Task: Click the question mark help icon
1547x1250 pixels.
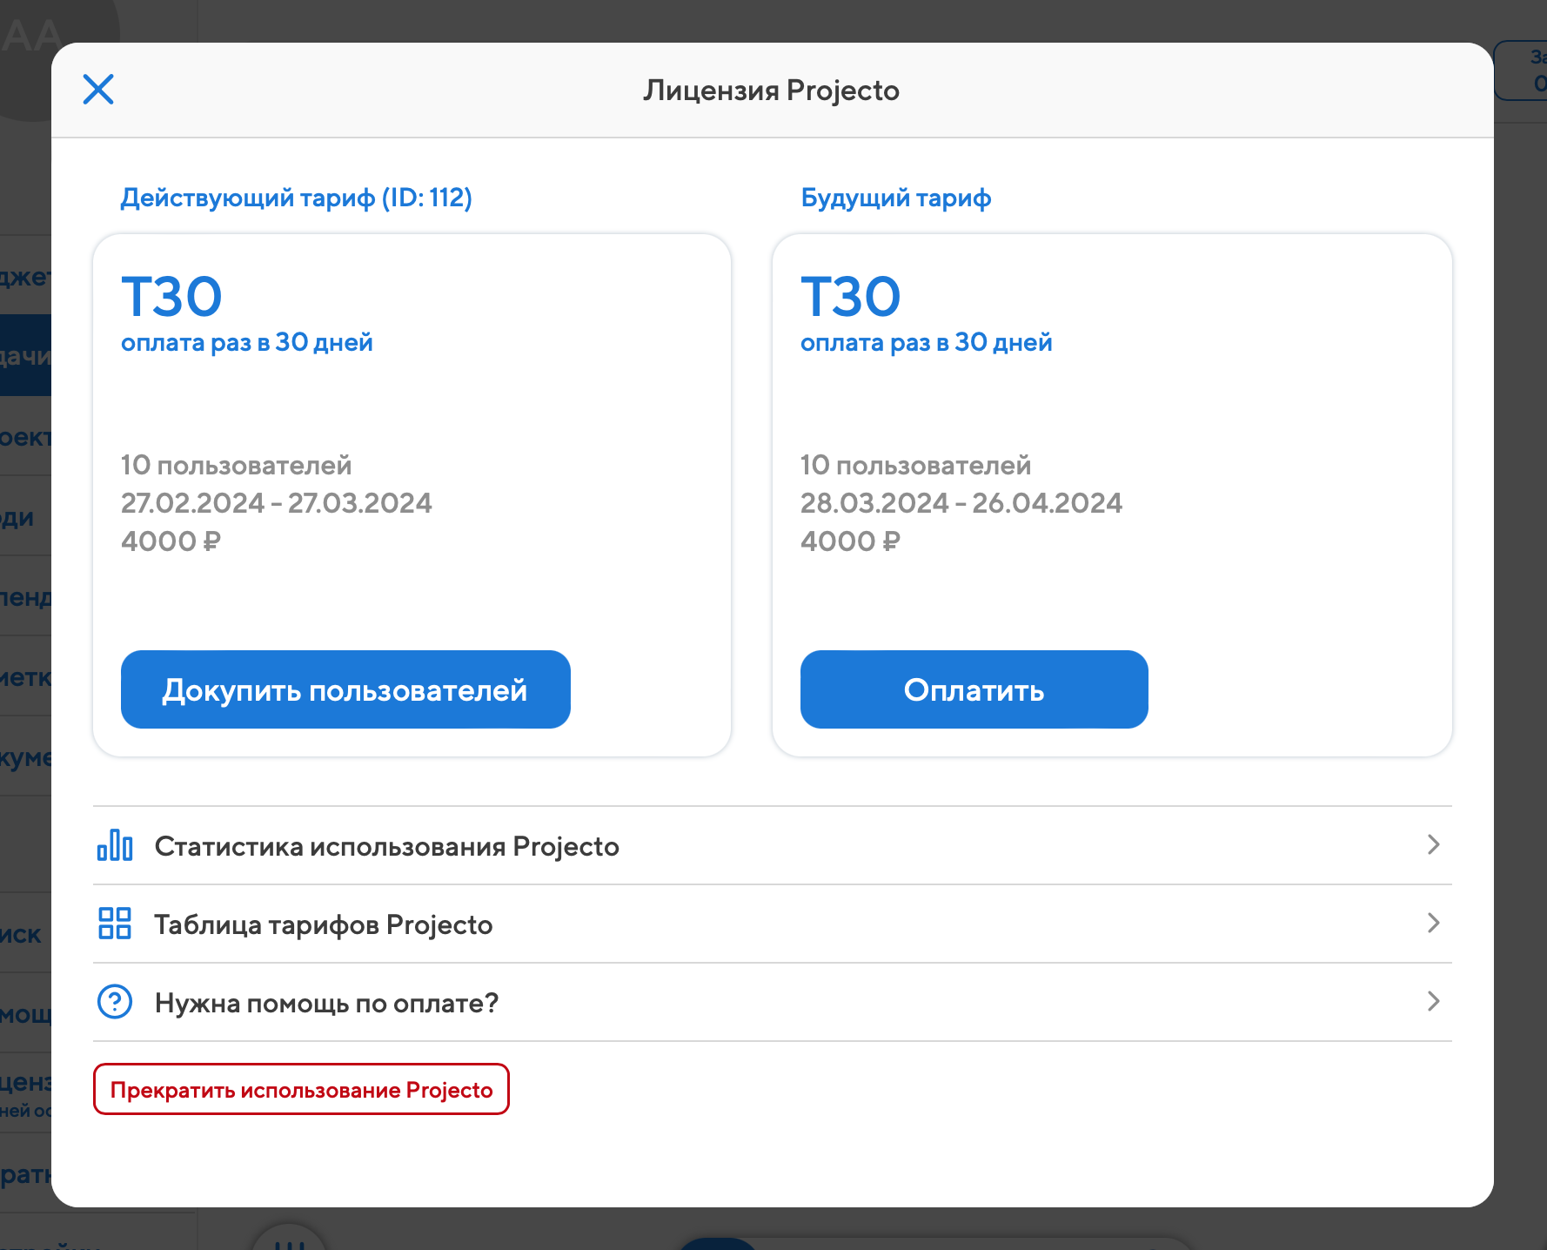Action: (x=115, y=1002)
